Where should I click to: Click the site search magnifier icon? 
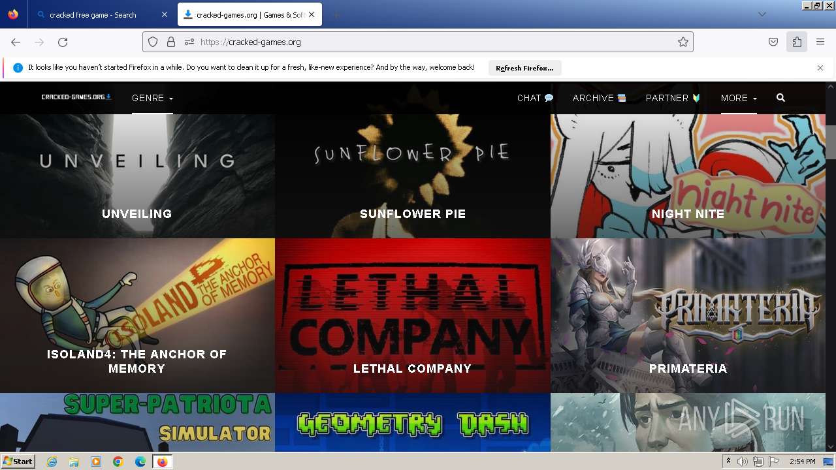tap(780, 98)
